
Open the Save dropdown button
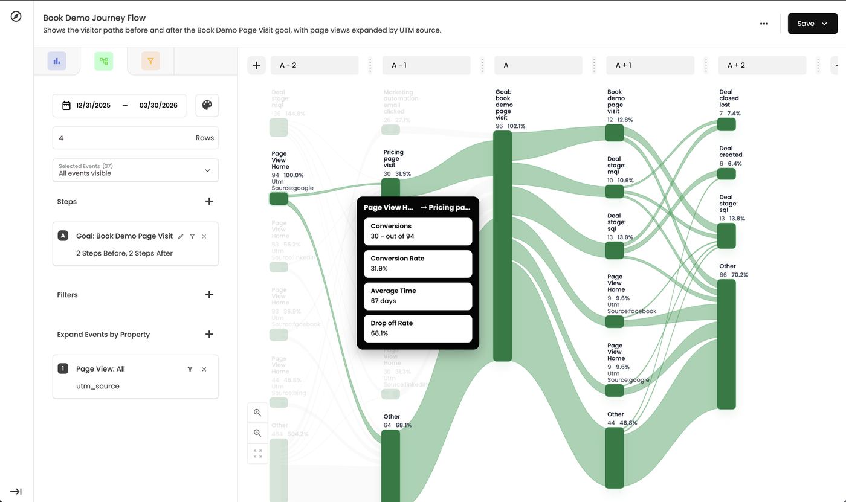tap(813, 24)
